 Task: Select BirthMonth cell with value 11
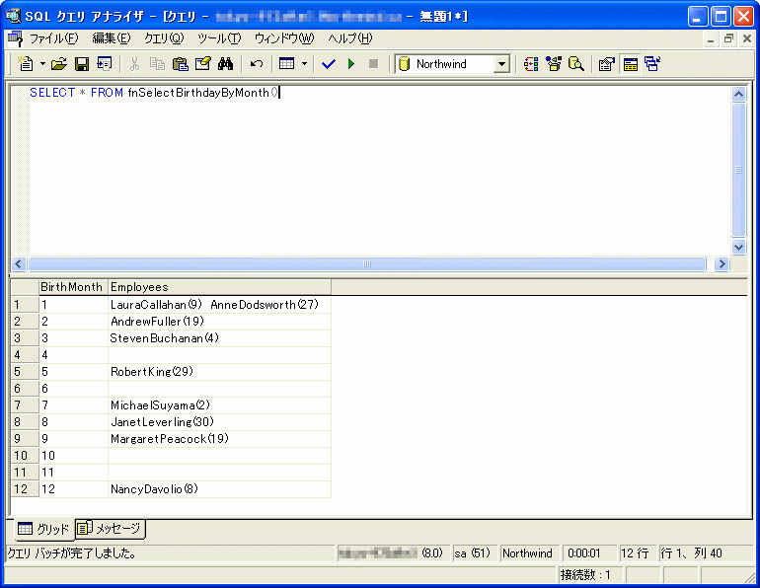pos(73,473)
